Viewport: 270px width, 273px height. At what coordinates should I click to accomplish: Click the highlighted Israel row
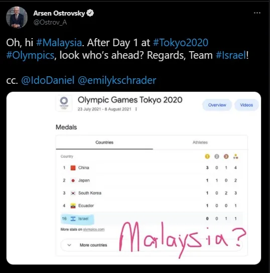(x=152, y=218)
